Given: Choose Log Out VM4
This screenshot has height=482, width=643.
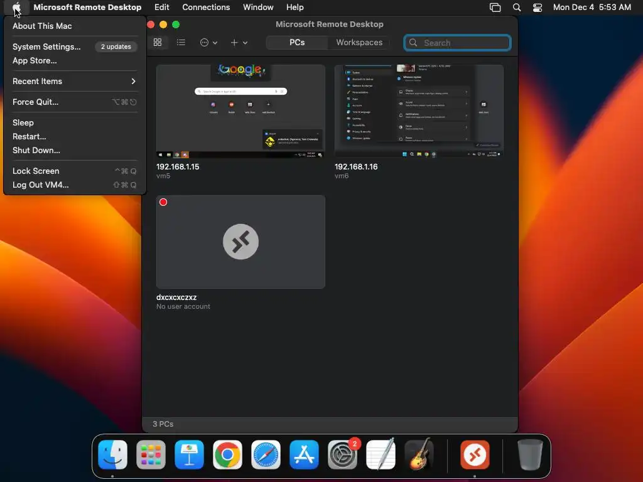Looking at the screenshot, I should pos(75,185).
